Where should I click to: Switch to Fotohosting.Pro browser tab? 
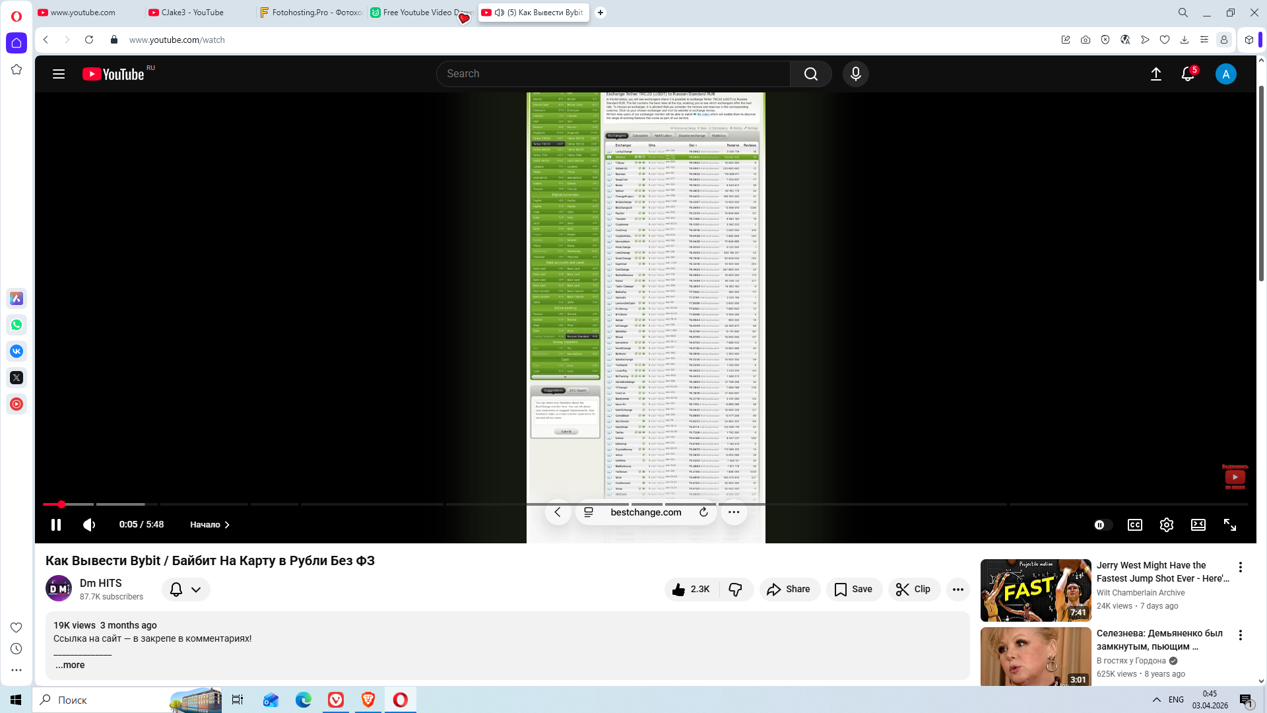[311, 13]
